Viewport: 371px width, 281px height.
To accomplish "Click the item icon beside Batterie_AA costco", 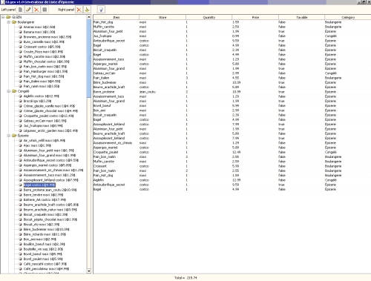I will pyautogui.click(x=21, y=199).
